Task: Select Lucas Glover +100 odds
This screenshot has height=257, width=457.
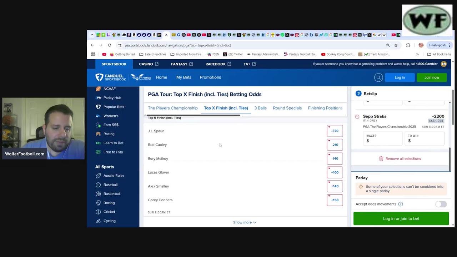Action: pos(335,172)
